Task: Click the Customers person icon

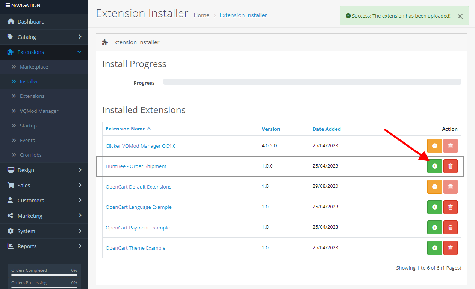Action: [x=10, y=200]
